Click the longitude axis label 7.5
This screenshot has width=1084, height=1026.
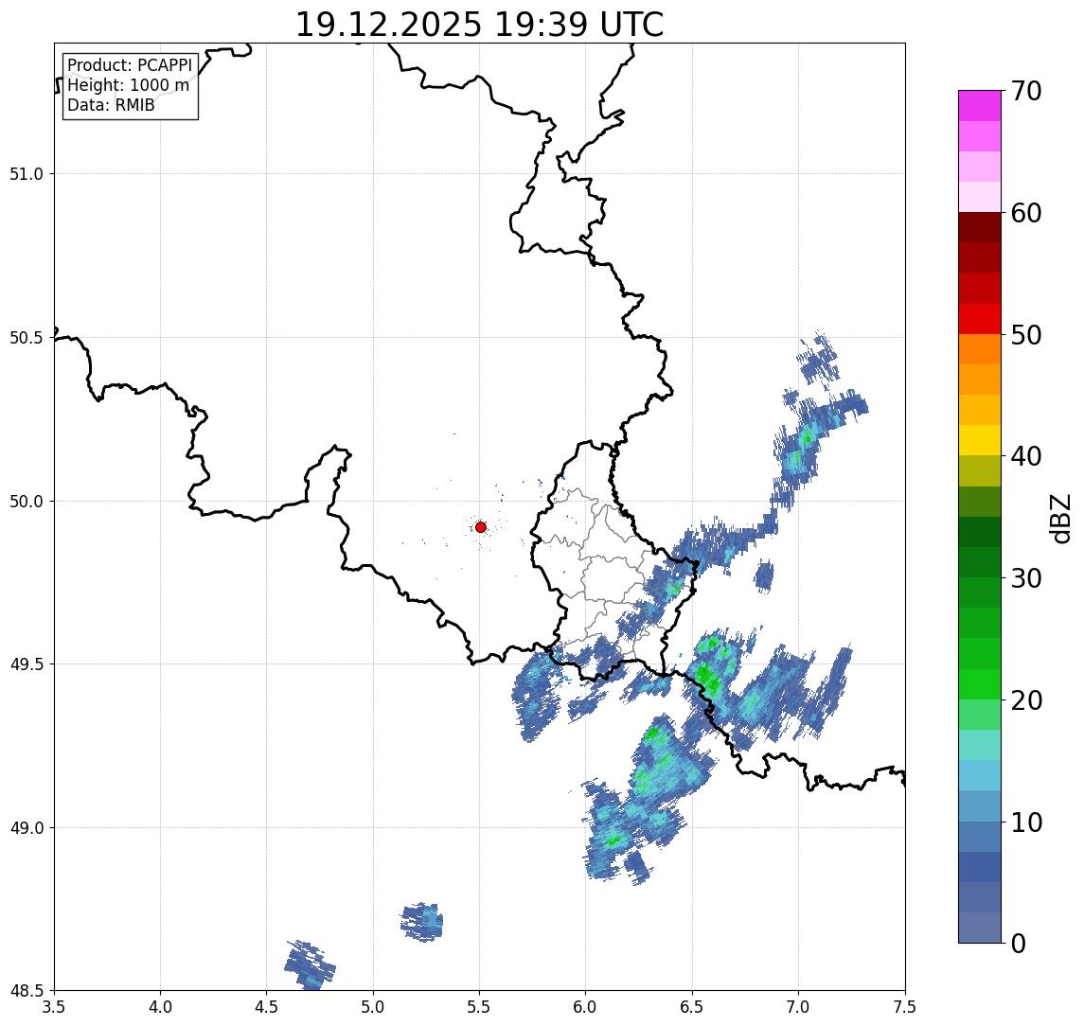905,1007
